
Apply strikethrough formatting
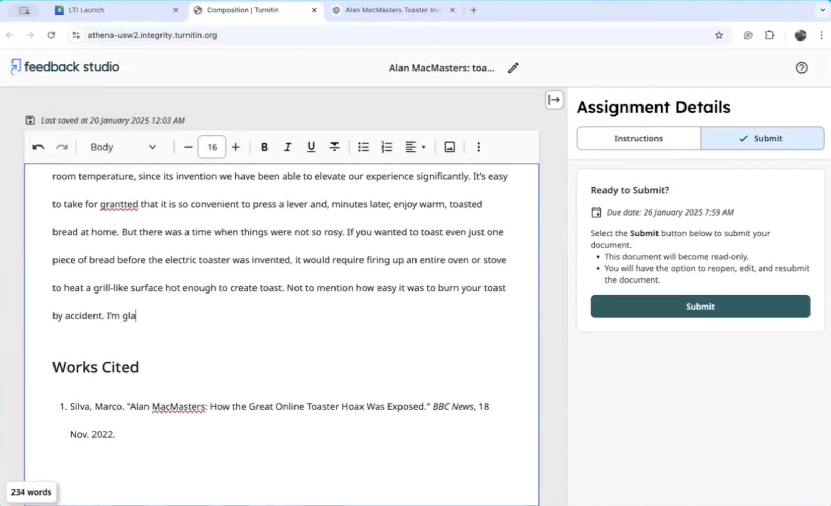[x=334, y=147]
